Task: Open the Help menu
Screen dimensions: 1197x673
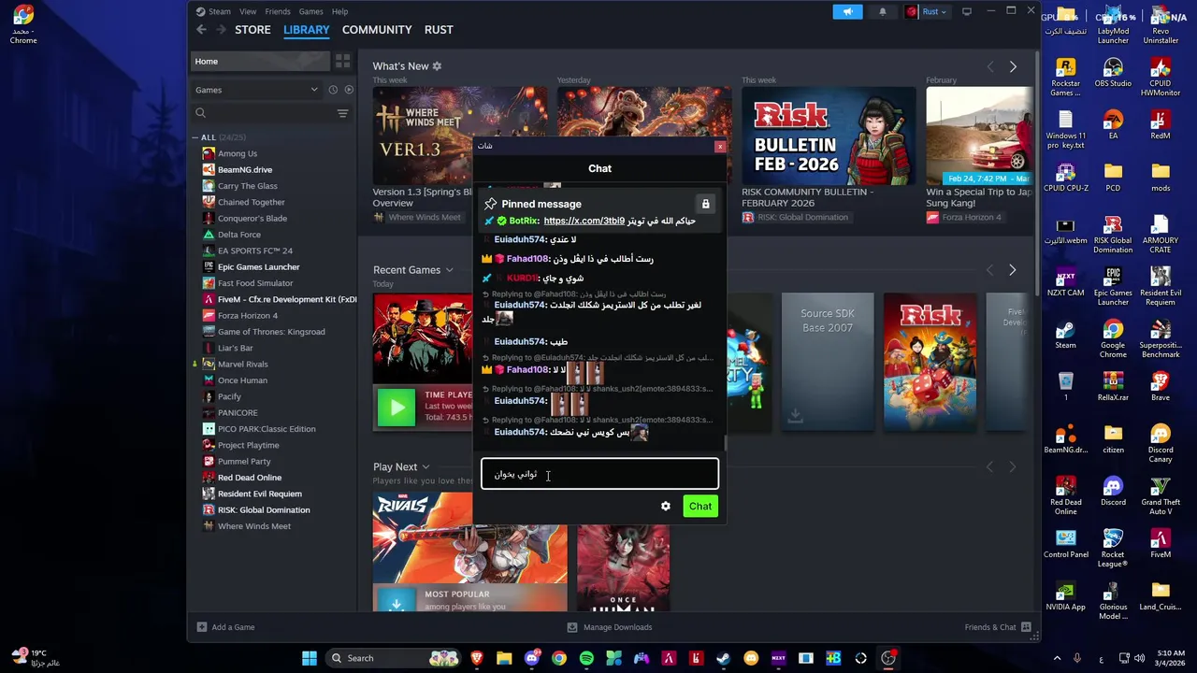Action: pyautogui.click(x=340, y=12)
